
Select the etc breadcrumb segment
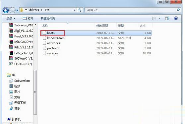[47, 10]
